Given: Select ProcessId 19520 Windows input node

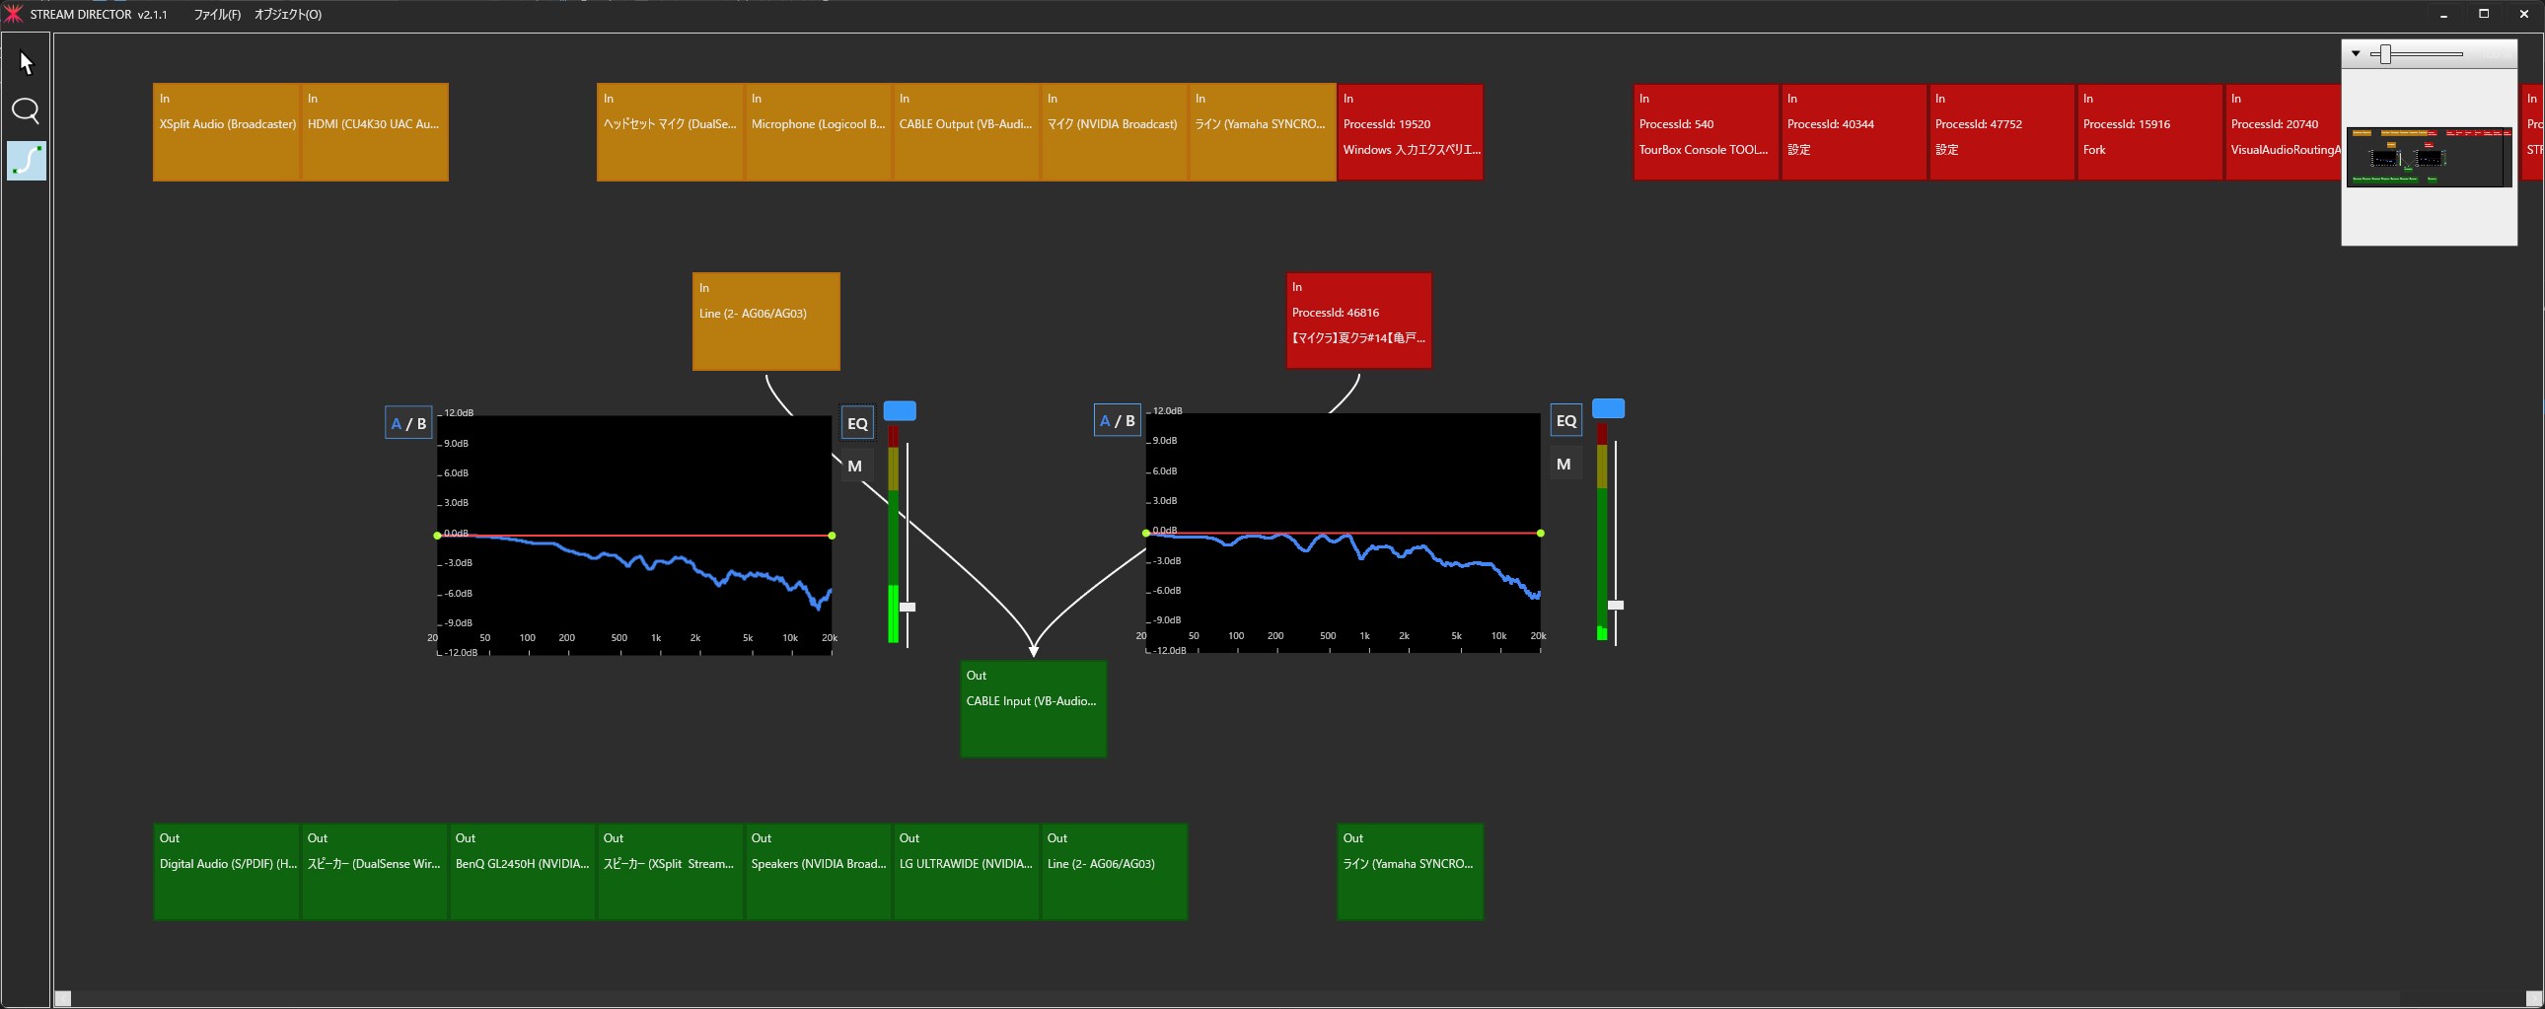Looking at the screenshot, I should (x=1410, y=132).
